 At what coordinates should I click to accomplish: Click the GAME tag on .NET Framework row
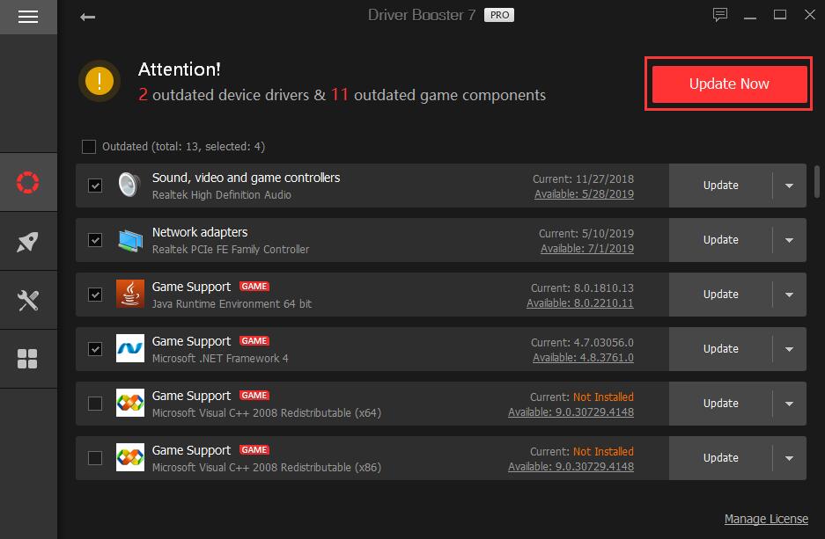pyautogui.click(x=254, y=341)
